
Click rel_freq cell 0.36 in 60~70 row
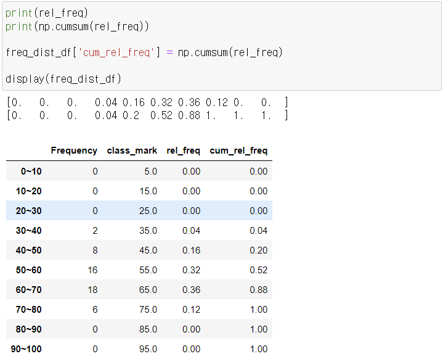coord(191,290)
